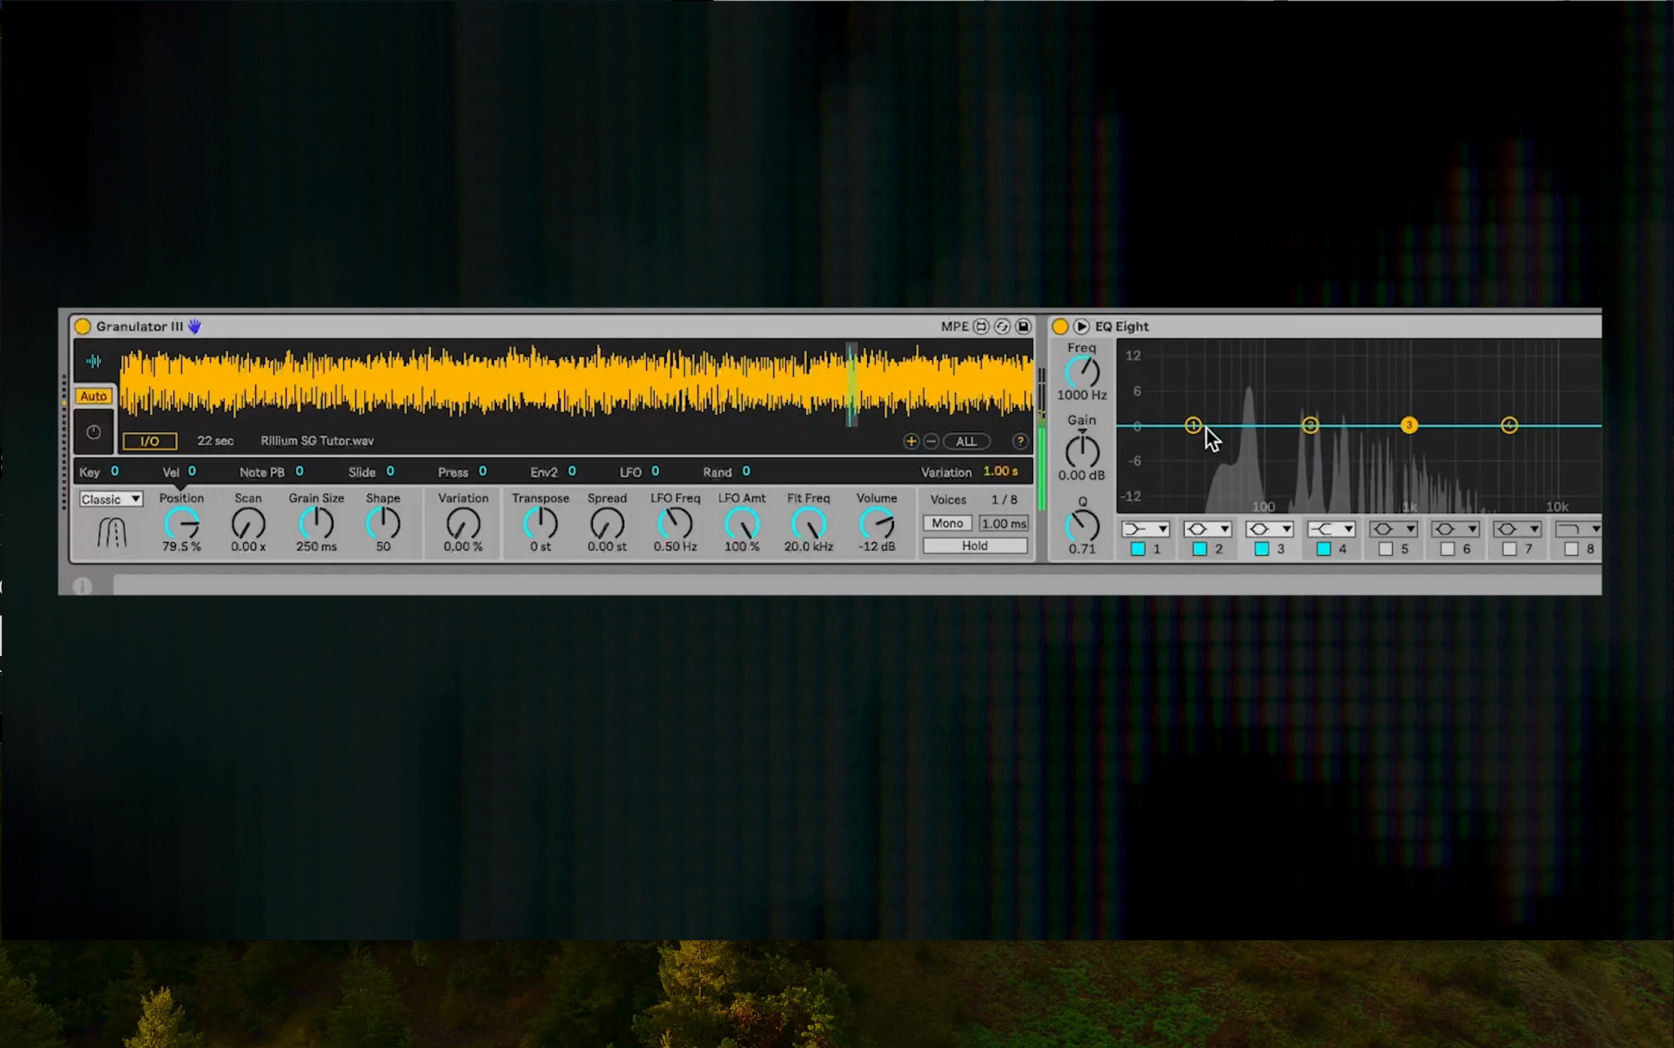
Task: Click the 1.00 ms glide time field
Action: tap(1003, 524)
